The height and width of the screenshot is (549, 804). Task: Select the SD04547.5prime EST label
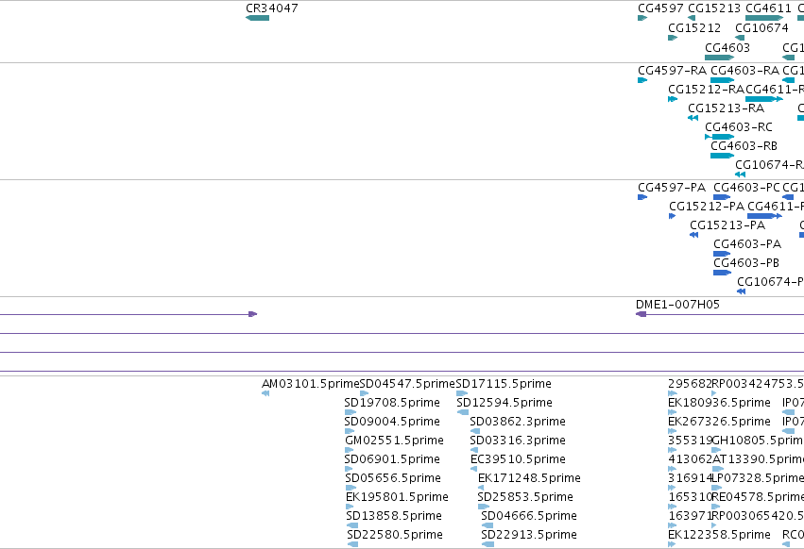pos(407,384)
